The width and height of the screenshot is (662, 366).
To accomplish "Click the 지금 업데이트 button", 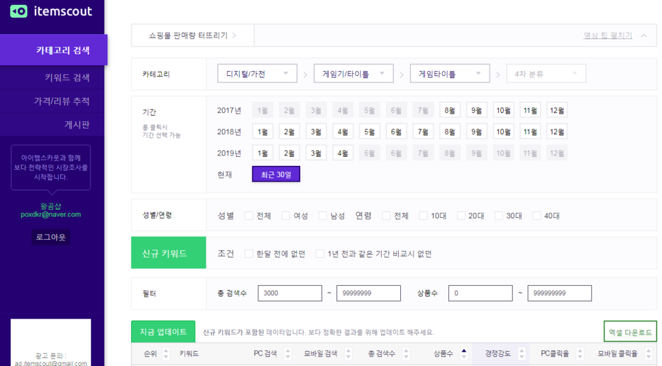I will tap(163, 332).
